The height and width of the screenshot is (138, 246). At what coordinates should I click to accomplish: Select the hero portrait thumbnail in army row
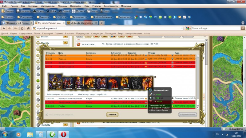[55, 82]
